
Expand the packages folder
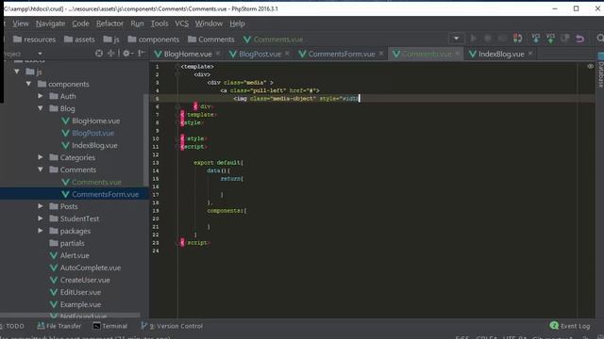(x=41, y=231)
